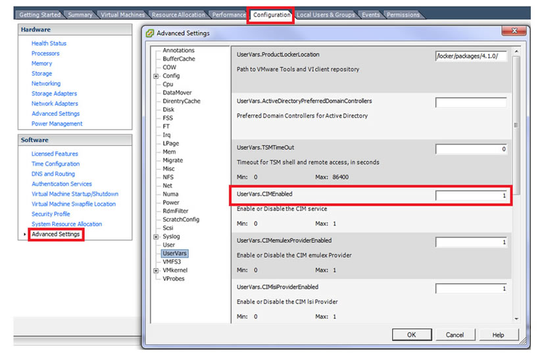Open Health Status link
540x359 pixels.
(x=49, y=43)
